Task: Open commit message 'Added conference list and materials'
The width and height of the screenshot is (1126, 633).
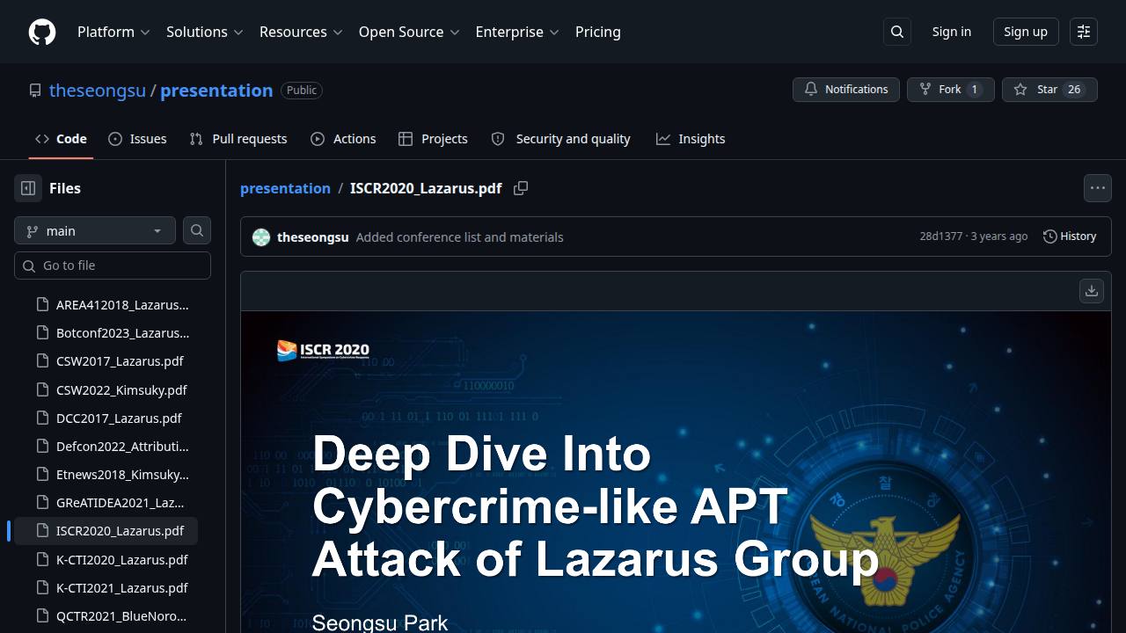Action: click(459, 237)
